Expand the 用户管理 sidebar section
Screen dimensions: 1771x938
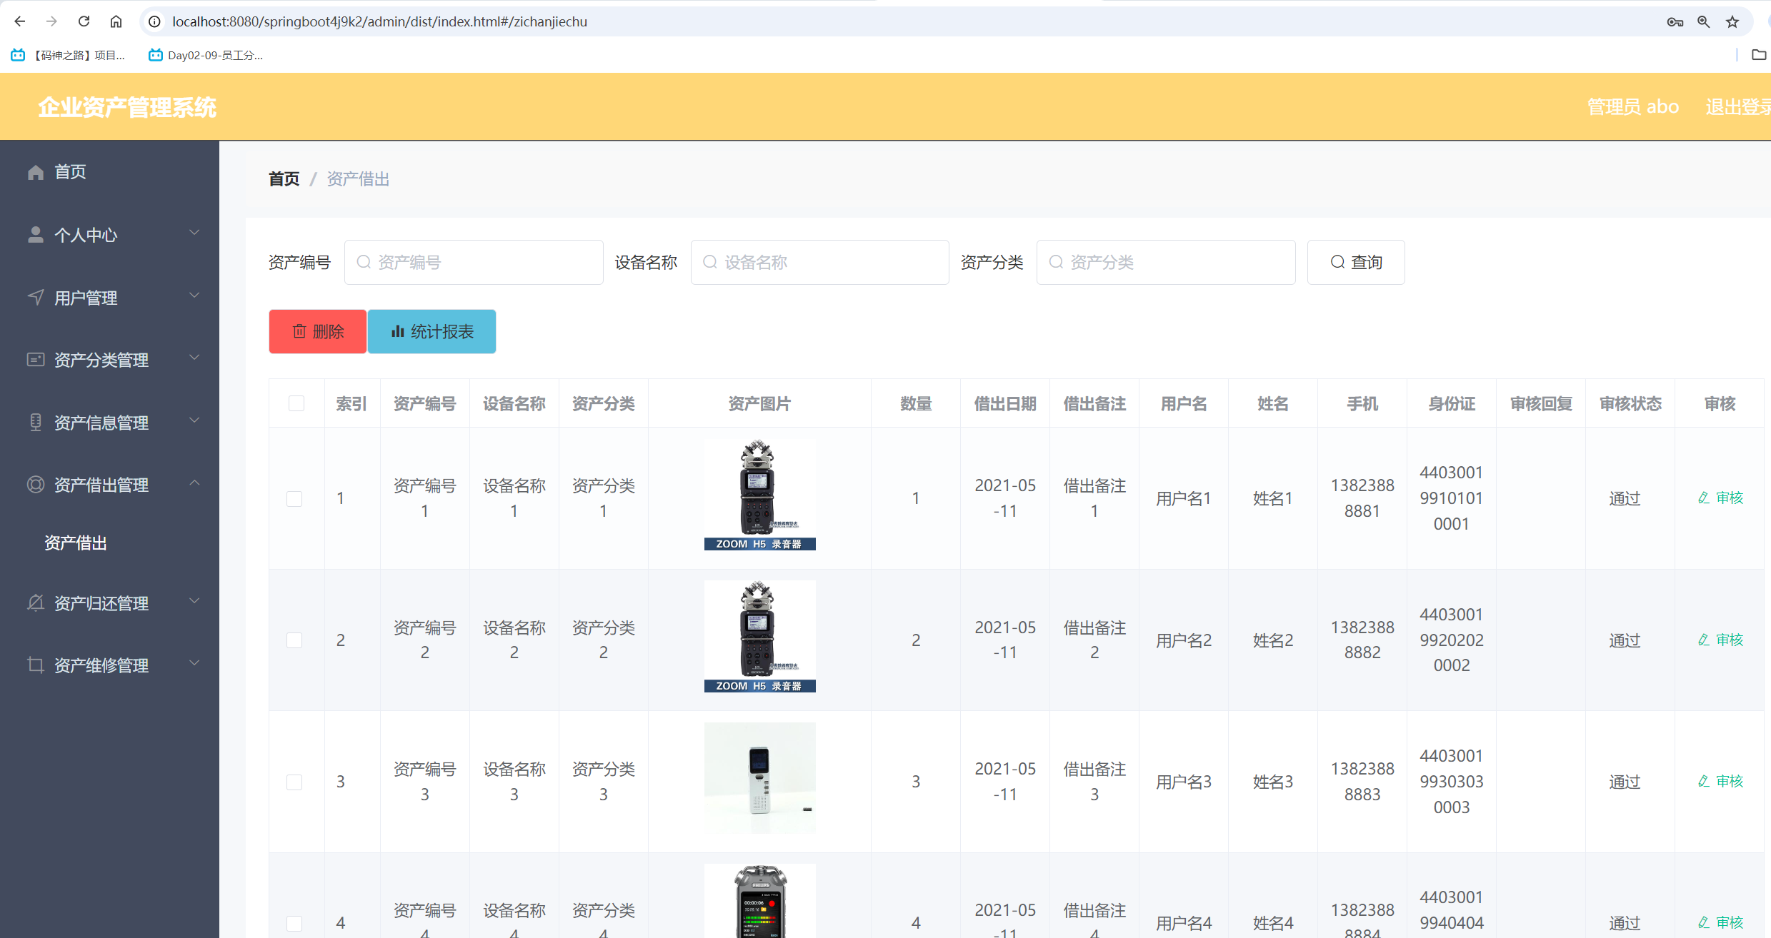[194, 295]
